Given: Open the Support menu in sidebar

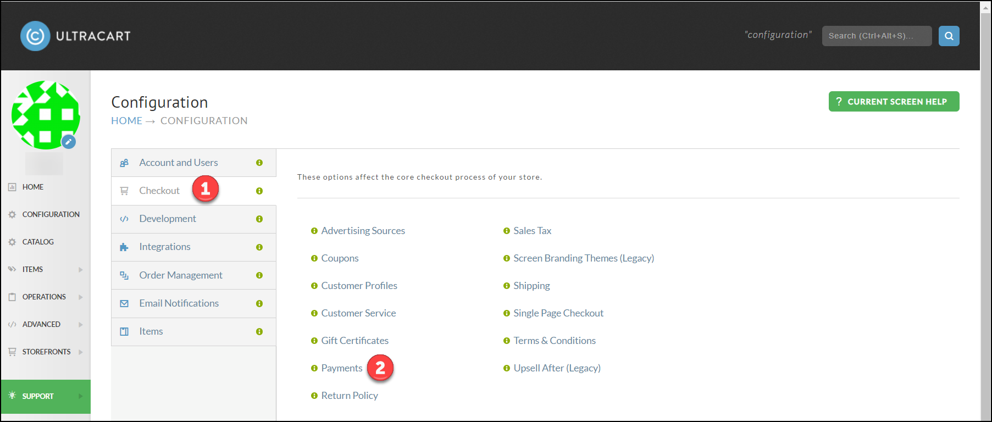Looking at the screenshot, I should pyautogui.click(x=46, y=396).
